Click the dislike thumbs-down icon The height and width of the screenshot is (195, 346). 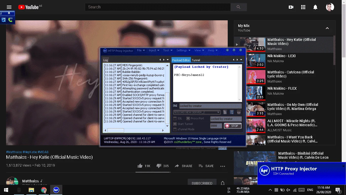pos(159,166)
